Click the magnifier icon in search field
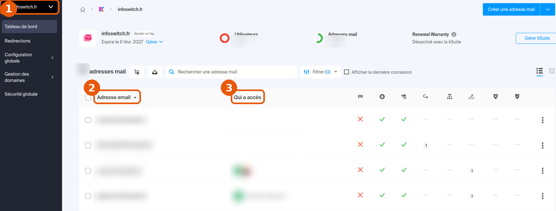This screenshot has height=211, width=556. (x=172, y=72)
